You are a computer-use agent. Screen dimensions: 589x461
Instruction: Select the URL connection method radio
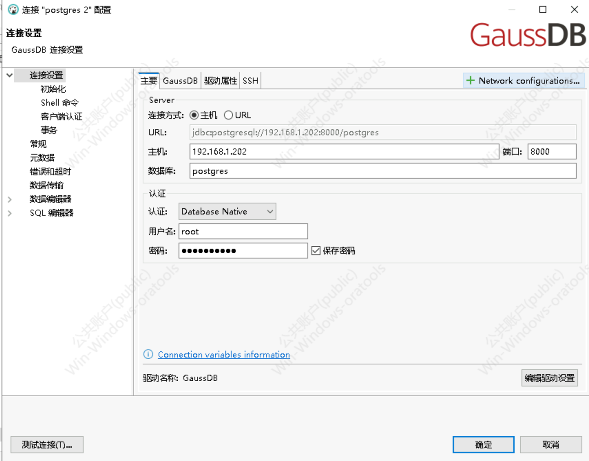tap(228, 115)
